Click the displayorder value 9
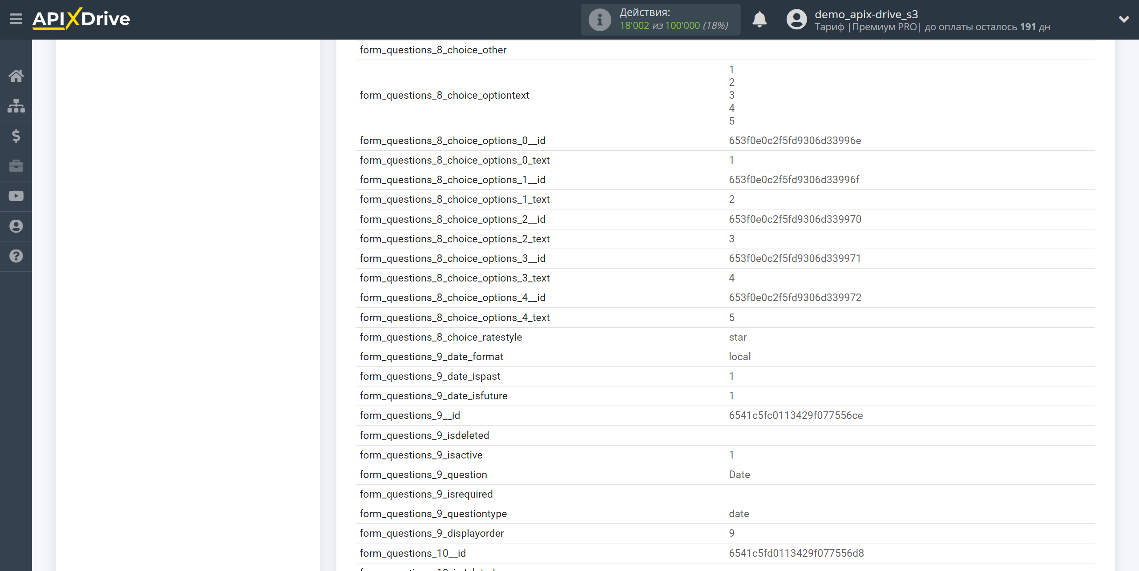 click(x=731, y=534)
